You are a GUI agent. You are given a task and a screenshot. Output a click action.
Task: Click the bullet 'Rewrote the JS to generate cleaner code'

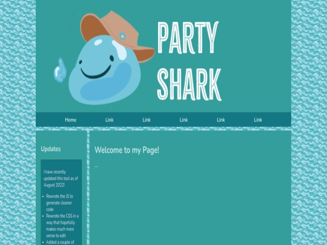click(59, 203)
